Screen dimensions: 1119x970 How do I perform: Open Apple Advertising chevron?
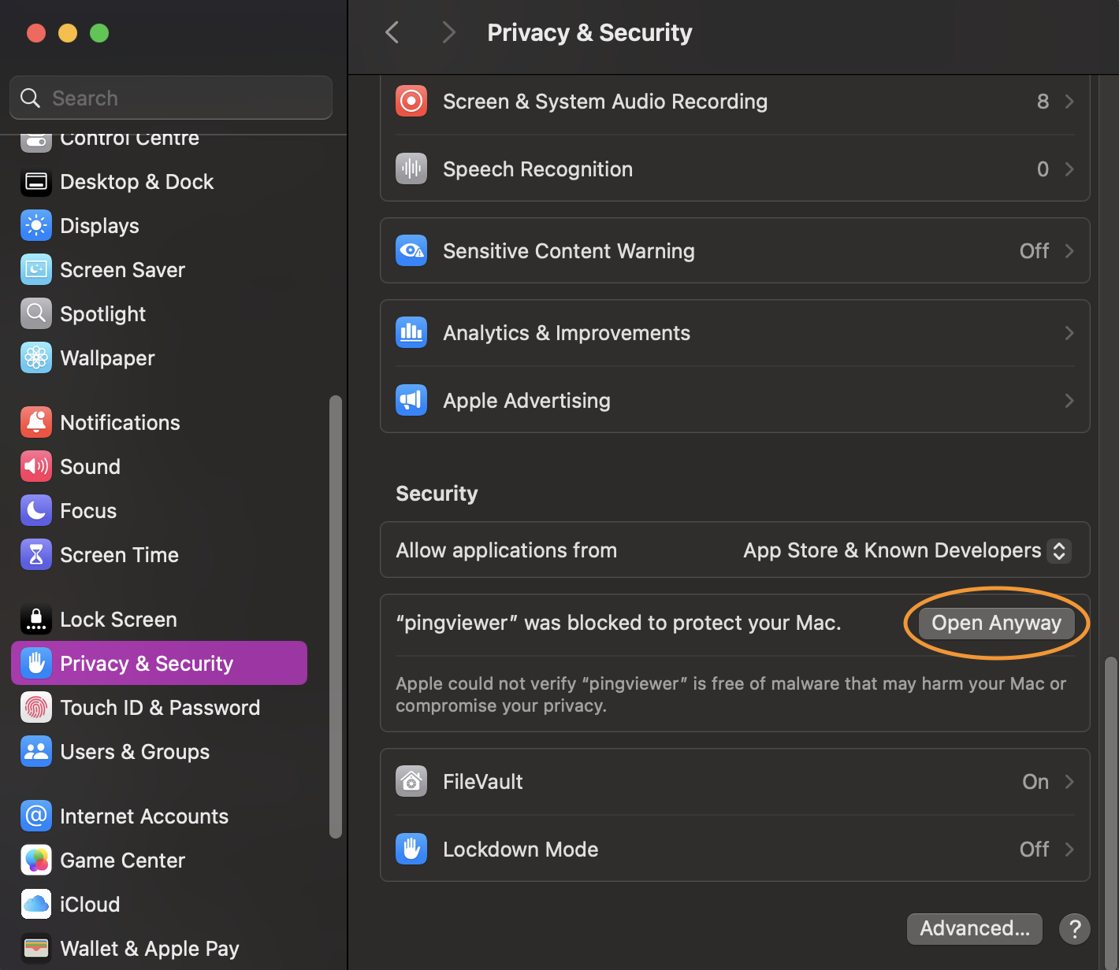click(x=1069, y=401)
